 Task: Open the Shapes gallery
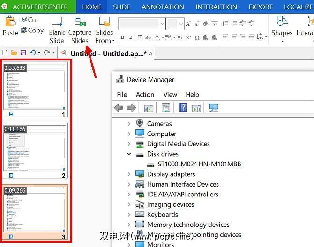pyautogui.click(x=282, y=29)
